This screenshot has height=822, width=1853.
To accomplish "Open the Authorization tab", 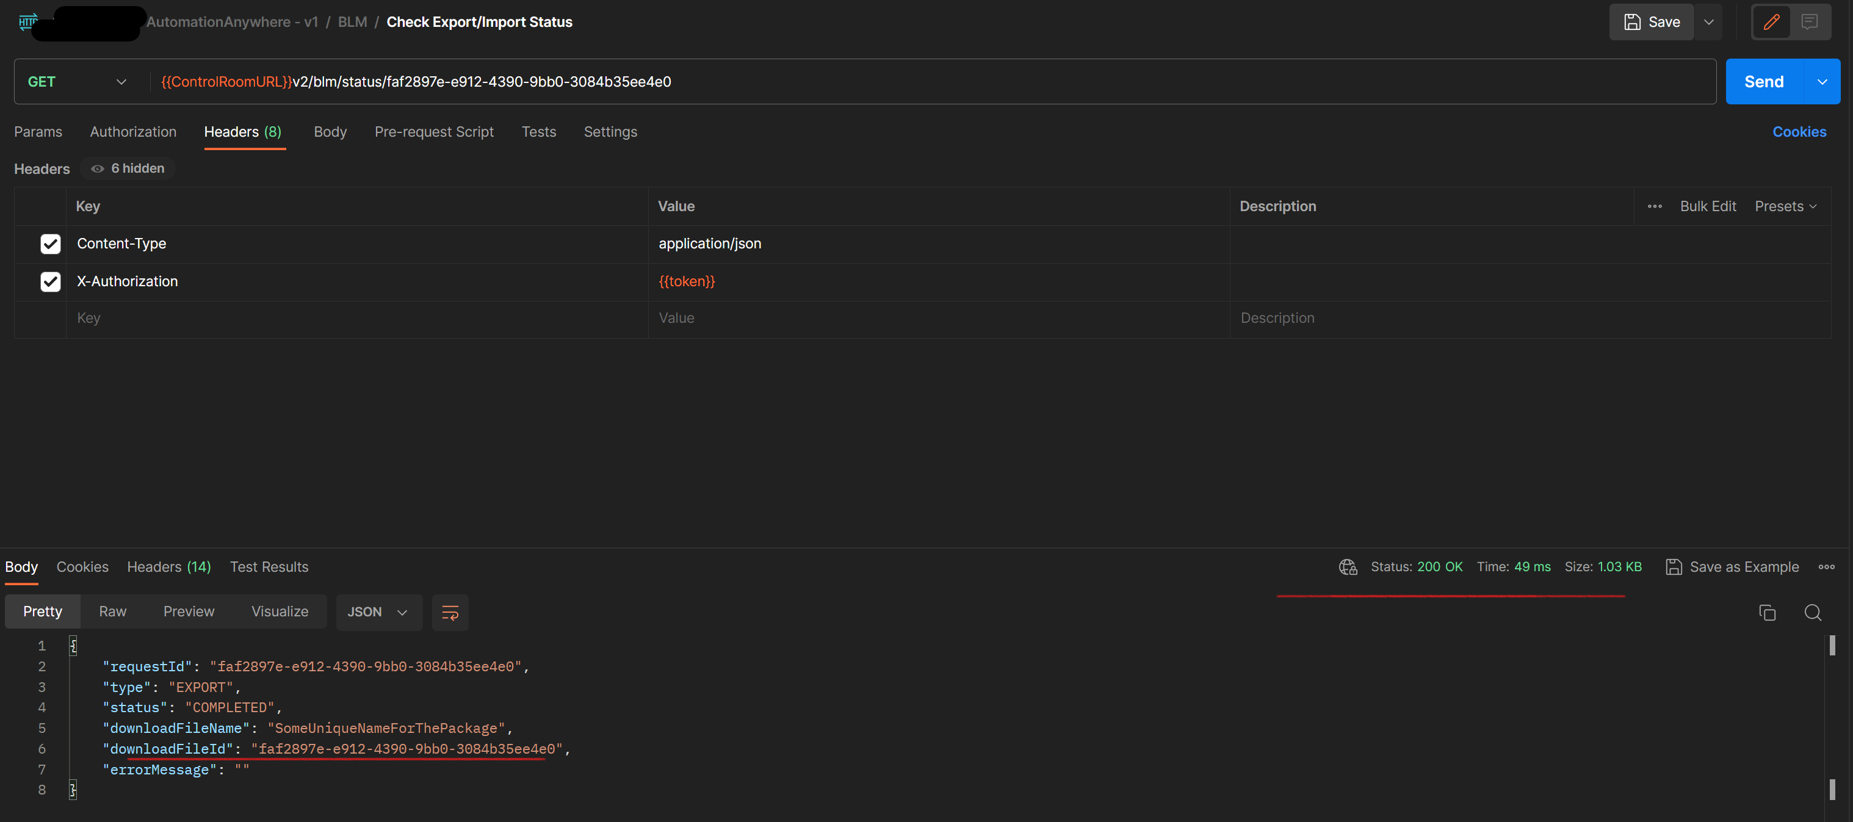I will point(133,132).
